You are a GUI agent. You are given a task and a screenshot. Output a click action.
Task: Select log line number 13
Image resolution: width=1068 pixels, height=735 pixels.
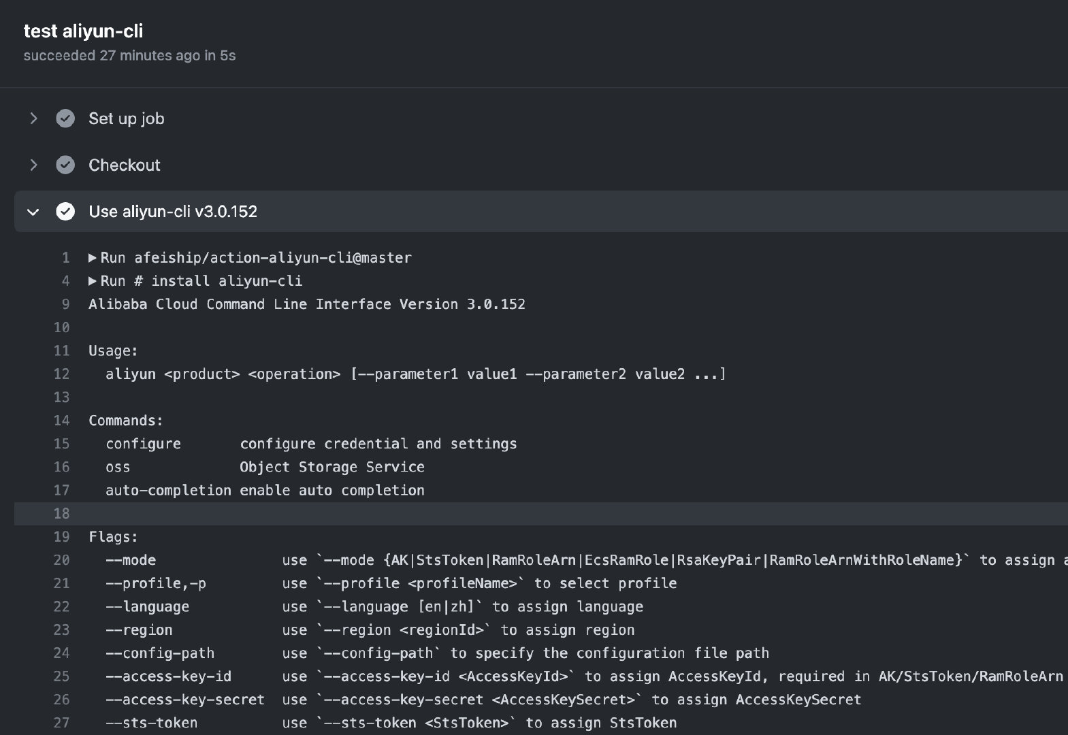click(62, 397)
